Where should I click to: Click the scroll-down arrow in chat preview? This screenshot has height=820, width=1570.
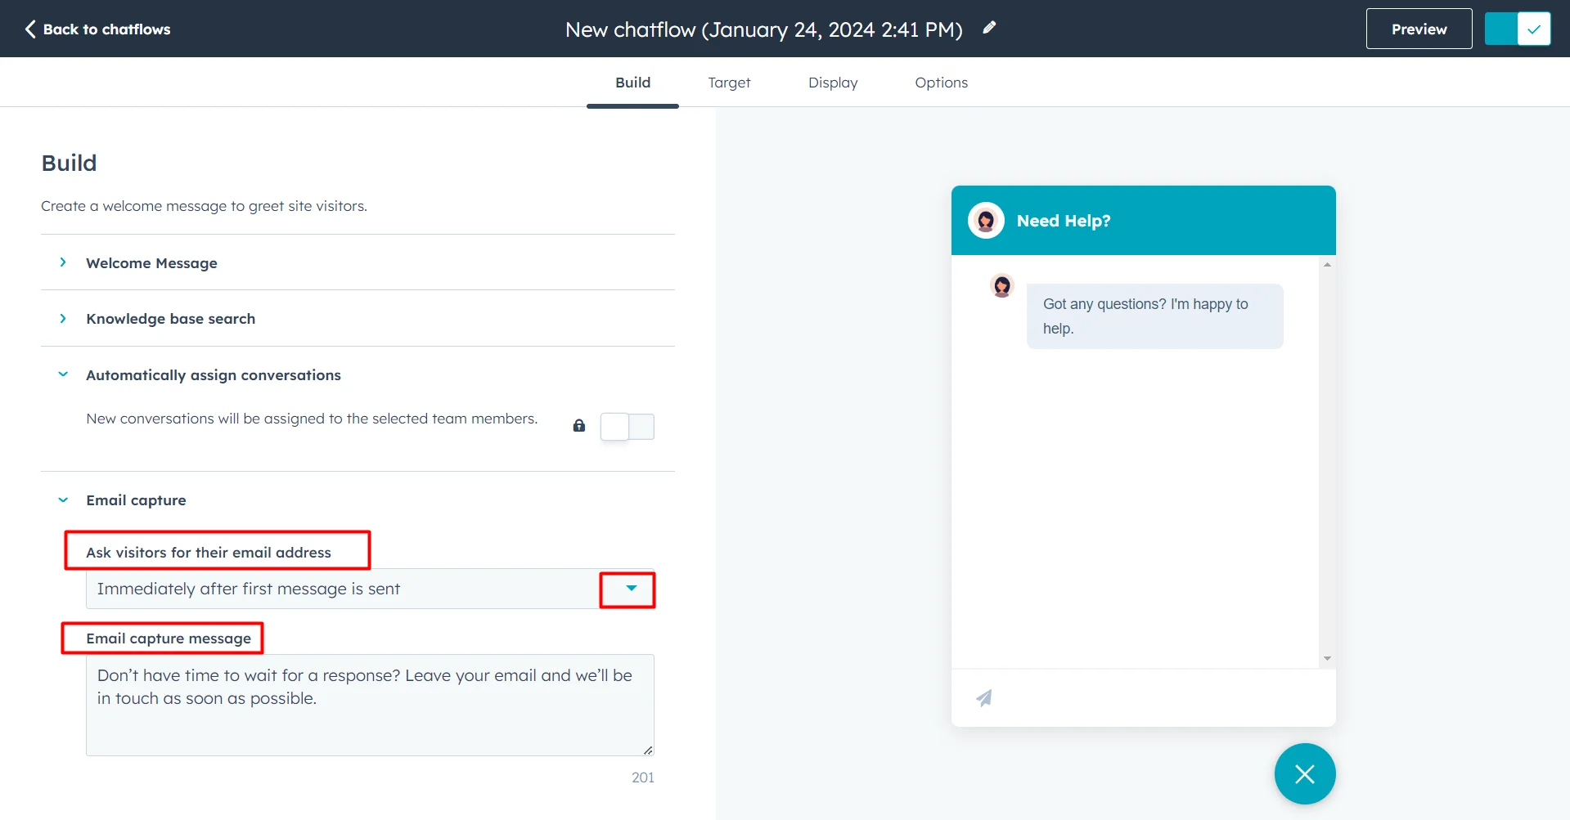pyautogui.click(x=1327, y=658)
